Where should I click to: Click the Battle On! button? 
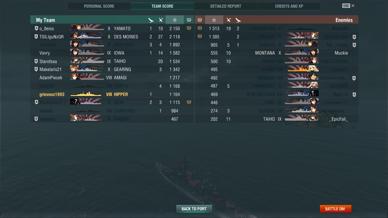[x=335, y=209]
